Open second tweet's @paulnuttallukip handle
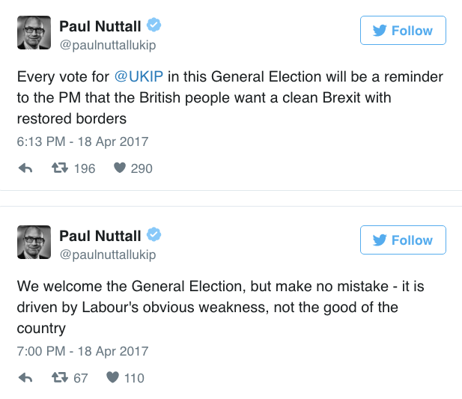The height and width of the screenshot is (399, 462). coord(107,255)
